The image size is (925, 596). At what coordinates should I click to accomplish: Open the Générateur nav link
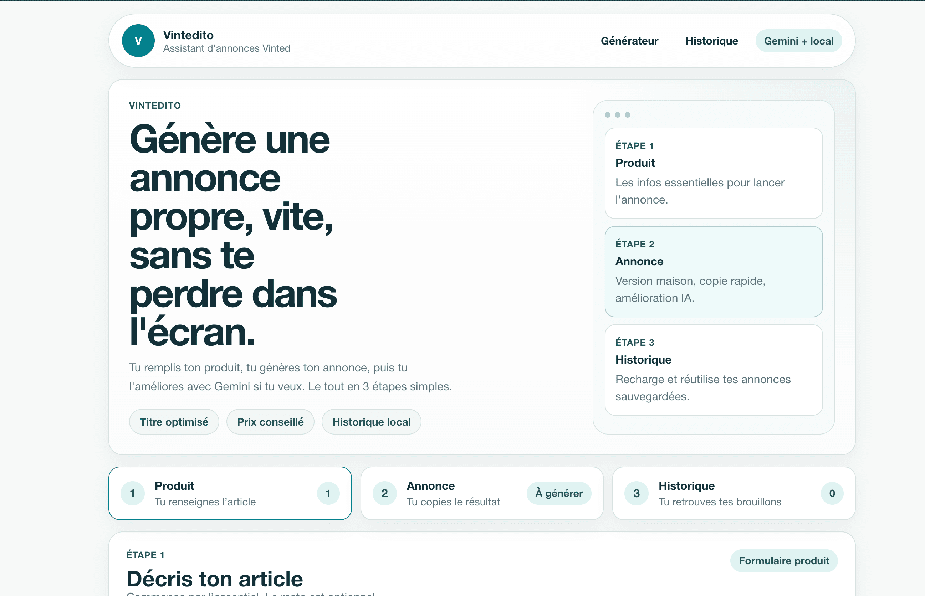629,41
